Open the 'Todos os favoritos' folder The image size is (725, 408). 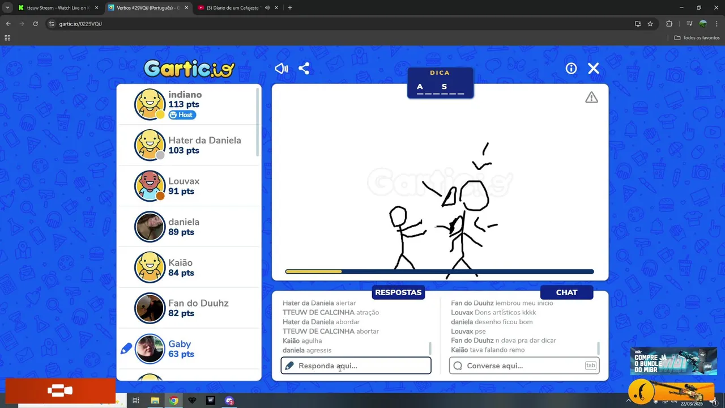[x=697, y=37]
